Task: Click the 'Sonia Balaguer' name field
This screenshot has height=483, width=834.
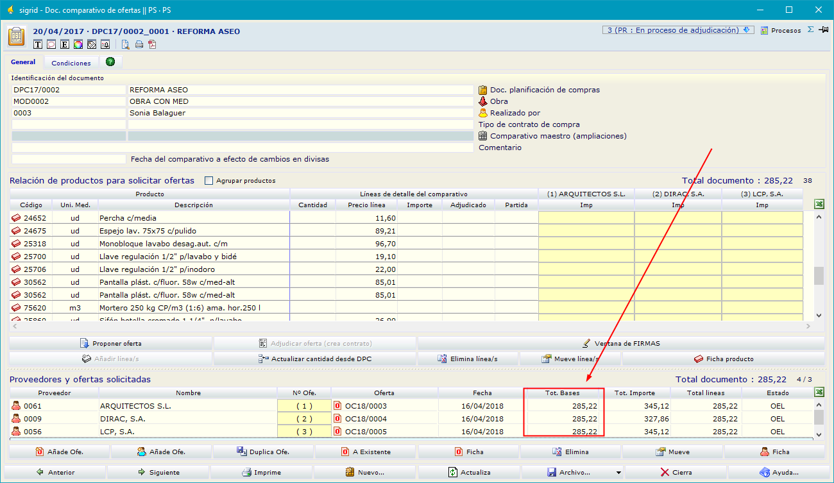Action: pos(300,113)
